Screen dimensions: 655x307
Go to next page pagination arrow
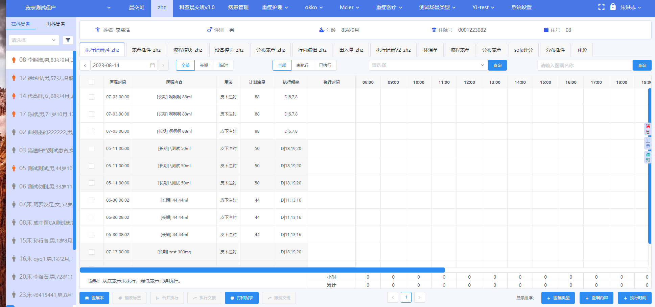[x=419, y=298]
